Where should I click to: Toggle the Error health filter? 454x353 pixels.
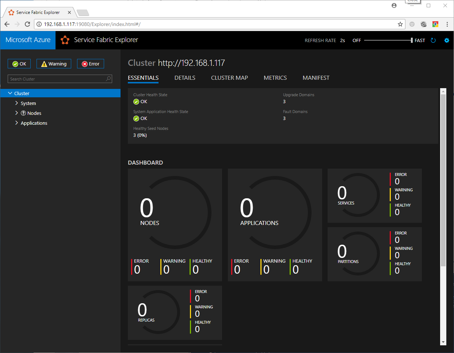(x=91, y=64)
